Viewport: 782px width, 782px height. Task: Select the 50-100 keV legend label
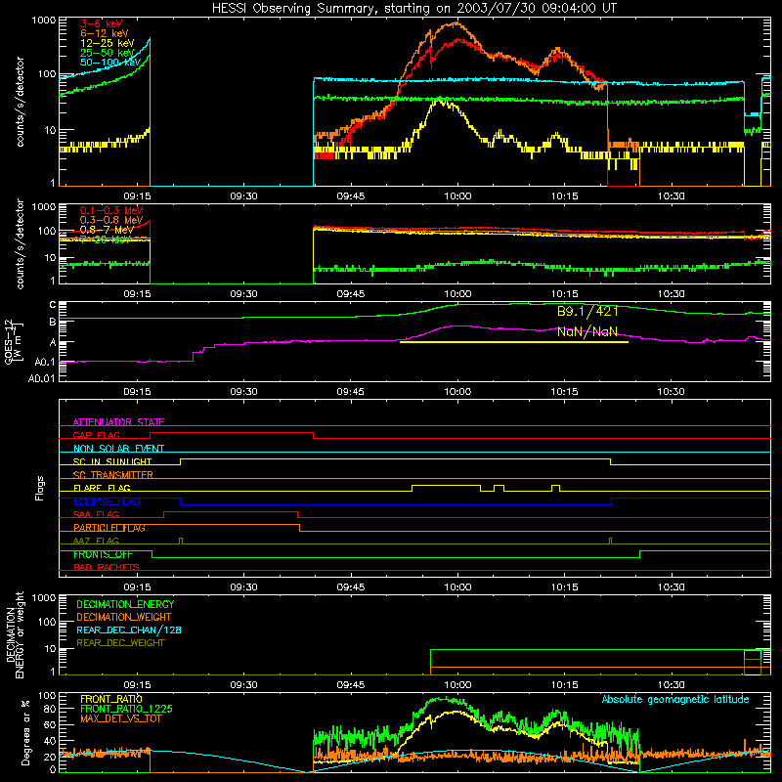point(110,63)
